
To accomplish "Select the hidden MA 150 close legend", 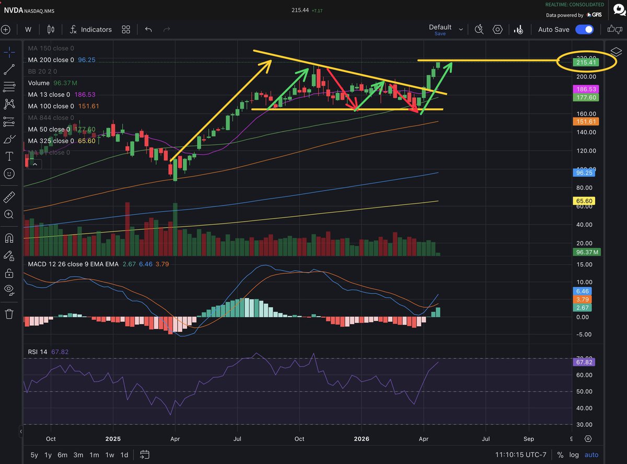I will point(51,49).
